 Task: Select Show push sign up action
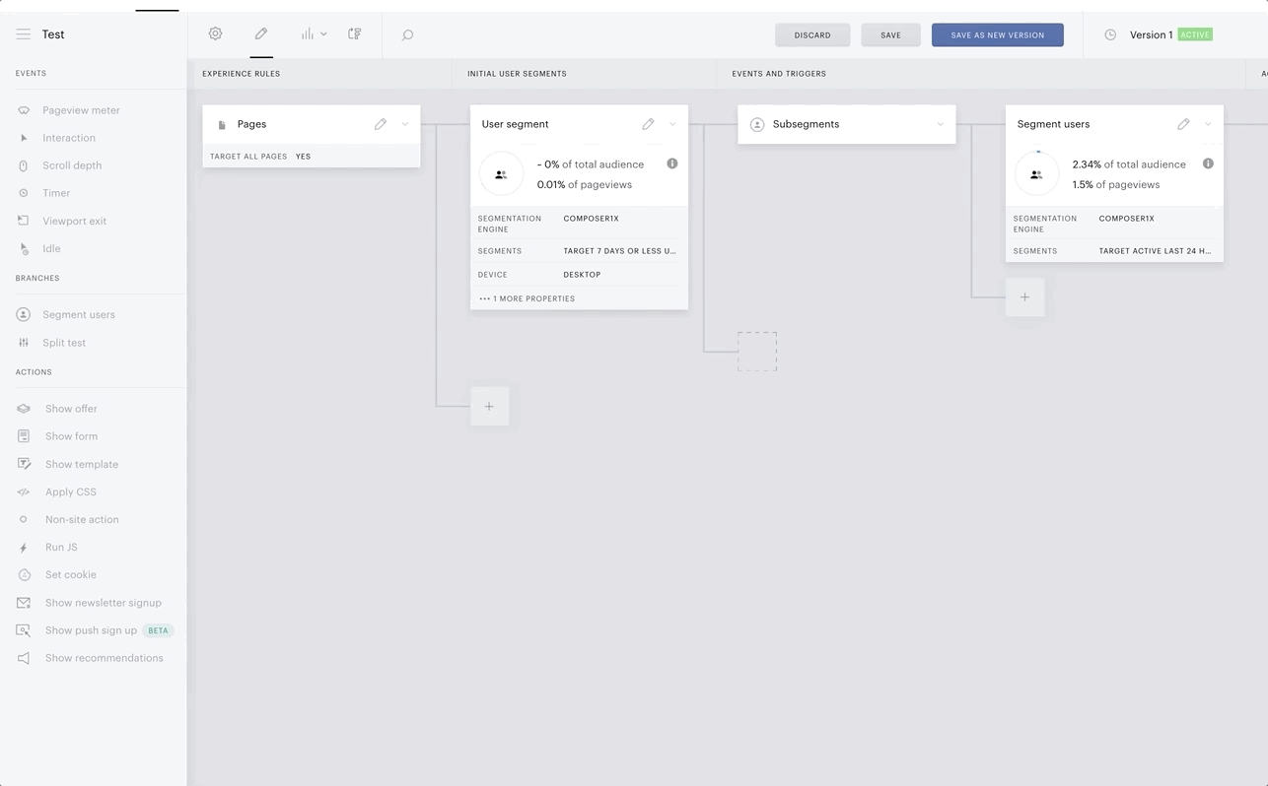point(91,630)
